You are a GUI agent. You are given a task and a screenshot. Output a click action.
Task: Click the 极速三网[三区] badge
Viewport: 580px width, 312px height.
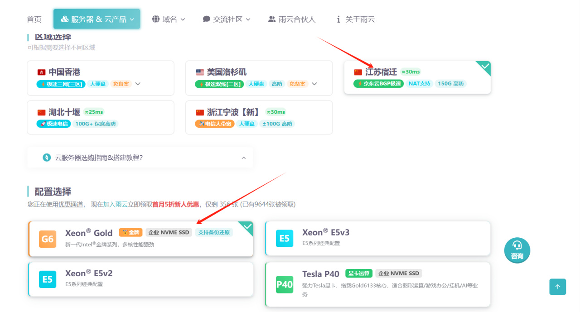click(61, 84)
